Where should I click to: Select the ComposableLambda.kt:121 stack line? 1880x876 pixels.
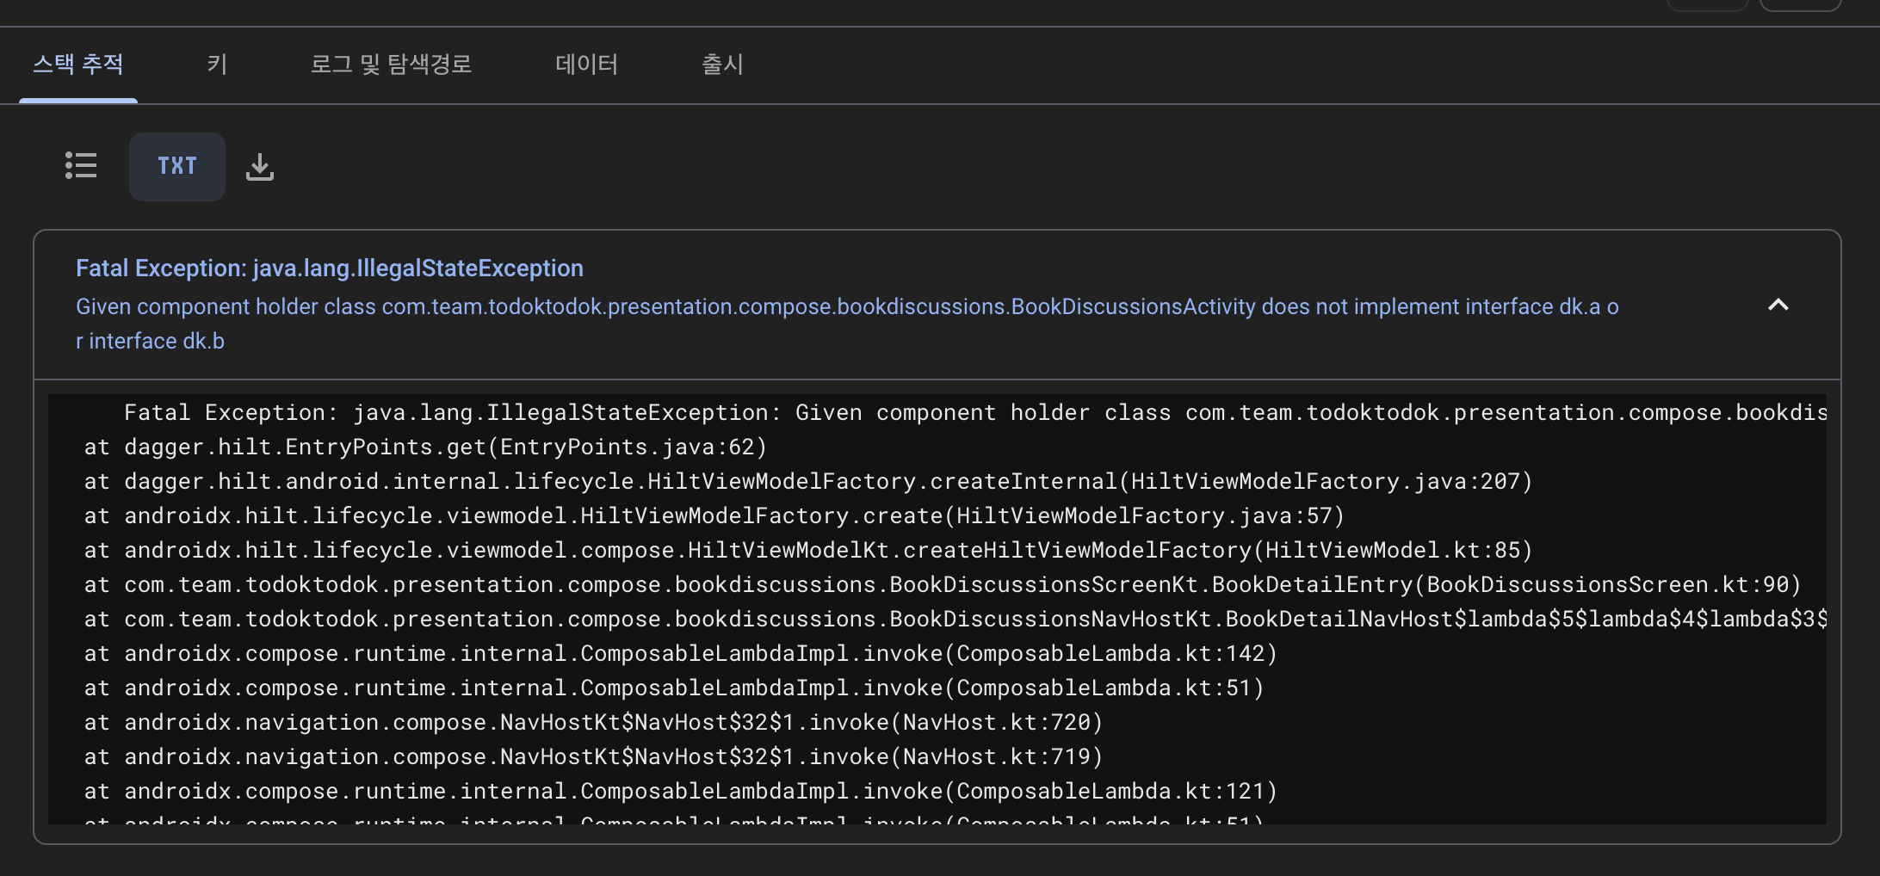(681, 792)
